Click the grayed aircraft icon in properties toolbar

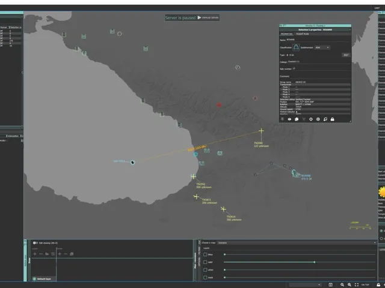pyautogui.click(x=304, y=119)
